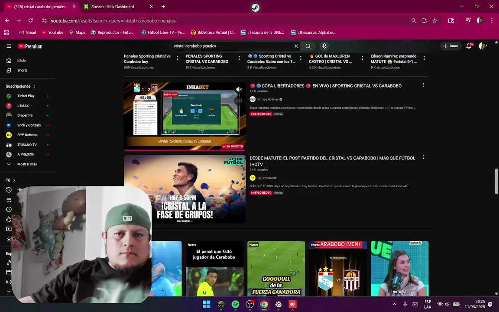
Task: Open the Maps bookmark
Action: (77, 32)
